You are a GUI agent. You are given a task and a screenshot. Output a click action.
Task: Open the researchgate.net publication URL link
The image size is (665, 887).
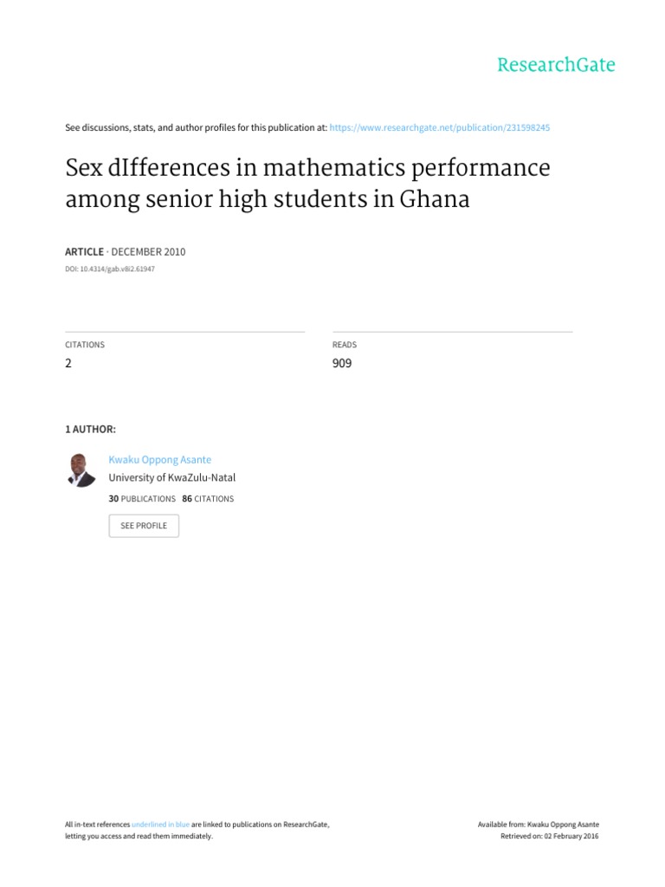(440, 127)
